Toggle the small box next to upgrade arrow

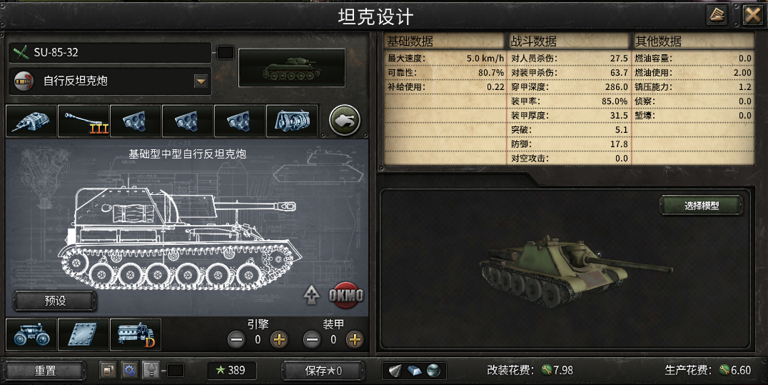(176, 370)
